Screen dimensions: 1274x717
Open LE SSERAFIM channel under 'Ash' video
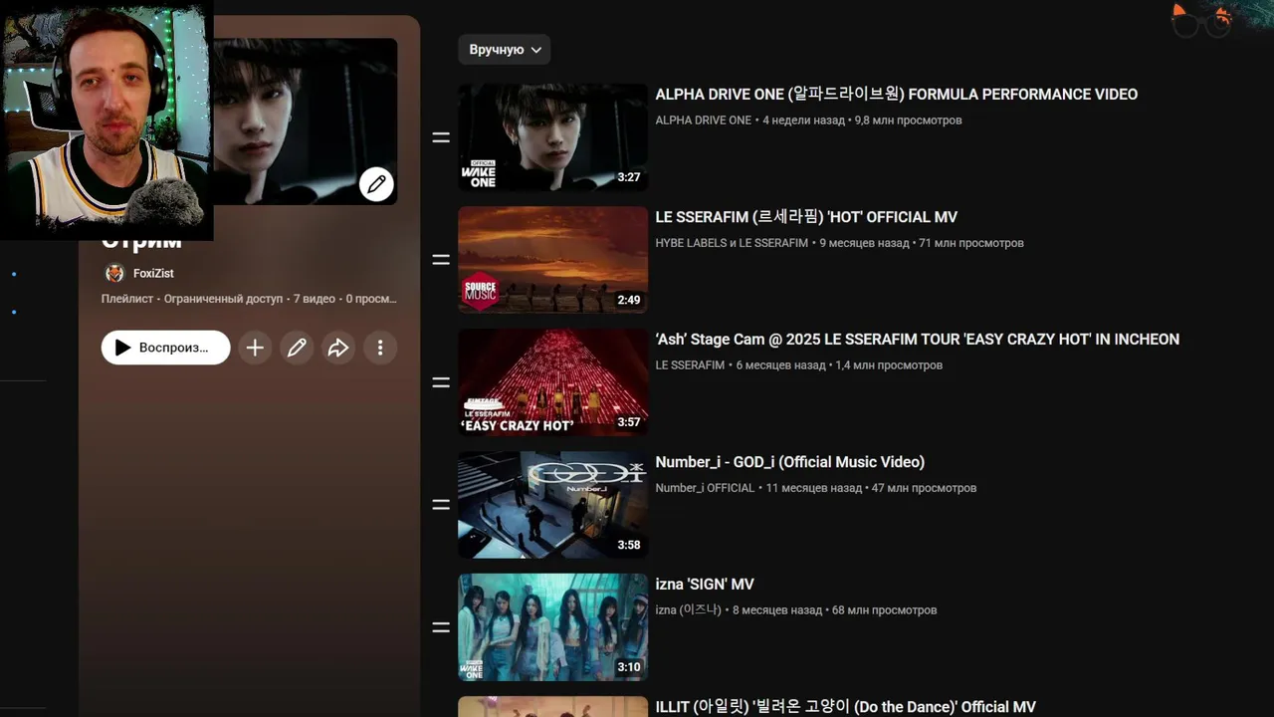pyautogui.click(x=690, y=365)
